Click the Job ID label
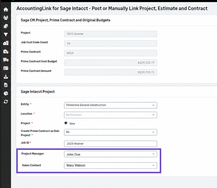This screenshot has width=217, height=188. click(25, 143)
